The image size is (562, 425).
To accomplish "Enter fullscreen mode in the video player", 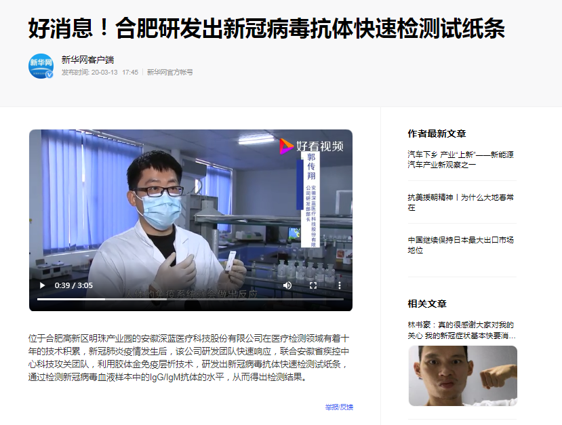I will coord(313,285).
